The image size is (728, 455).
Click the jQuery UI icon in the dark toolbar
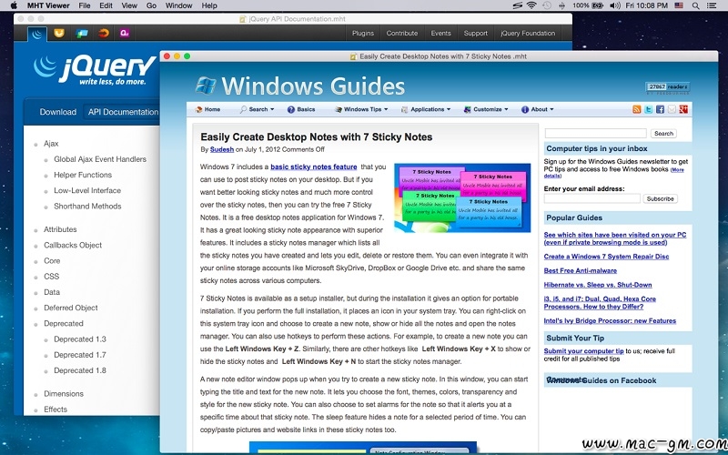[59, 33]
